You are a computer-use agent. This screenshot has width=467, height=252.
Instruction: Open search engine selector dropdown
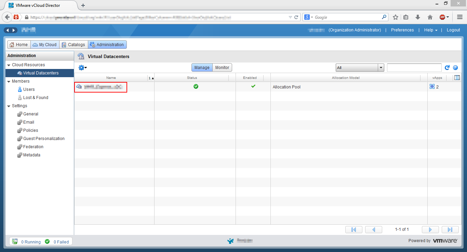309,17
